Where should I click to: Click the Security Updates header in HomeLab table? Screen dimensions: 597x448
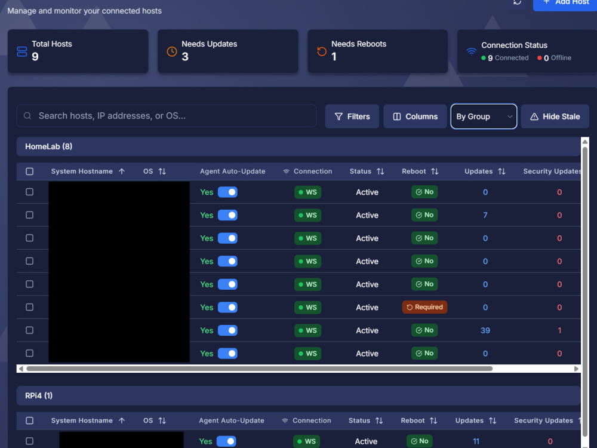click(x=552, y=171)
